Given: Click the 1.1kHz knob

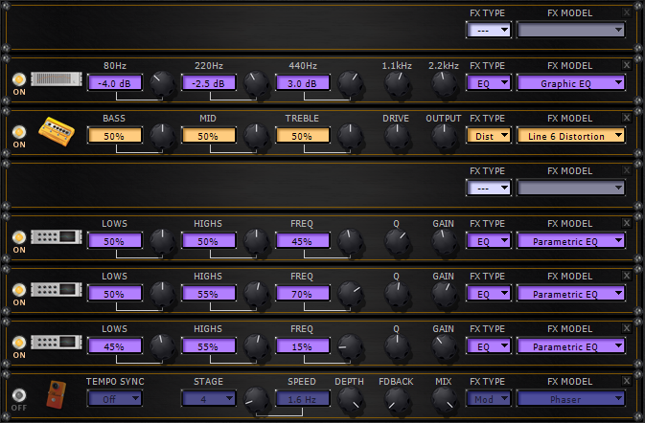Looking at the screenshot, I should point(398,83).
